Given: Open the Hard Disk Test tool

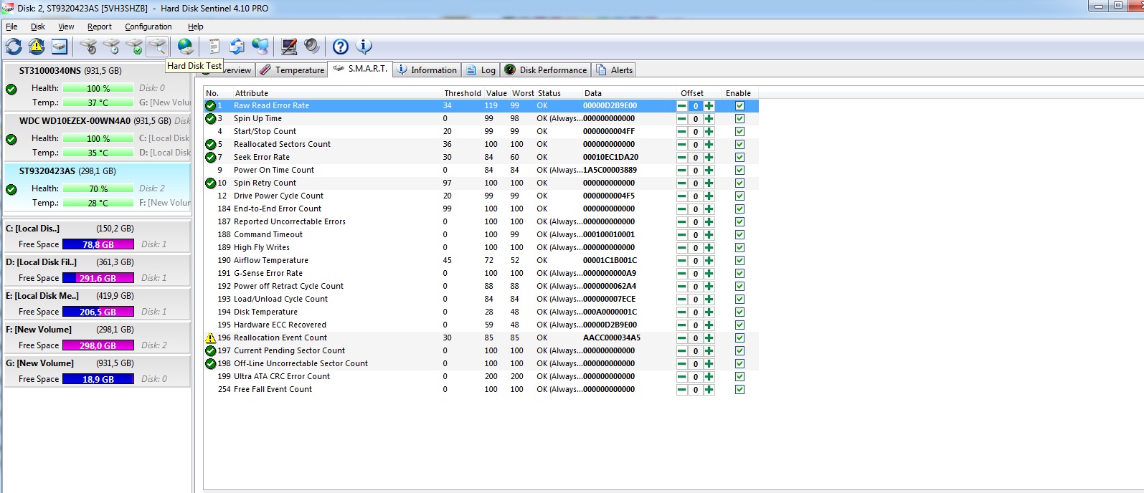Looking at the screenshot, I should pos(157,47).
